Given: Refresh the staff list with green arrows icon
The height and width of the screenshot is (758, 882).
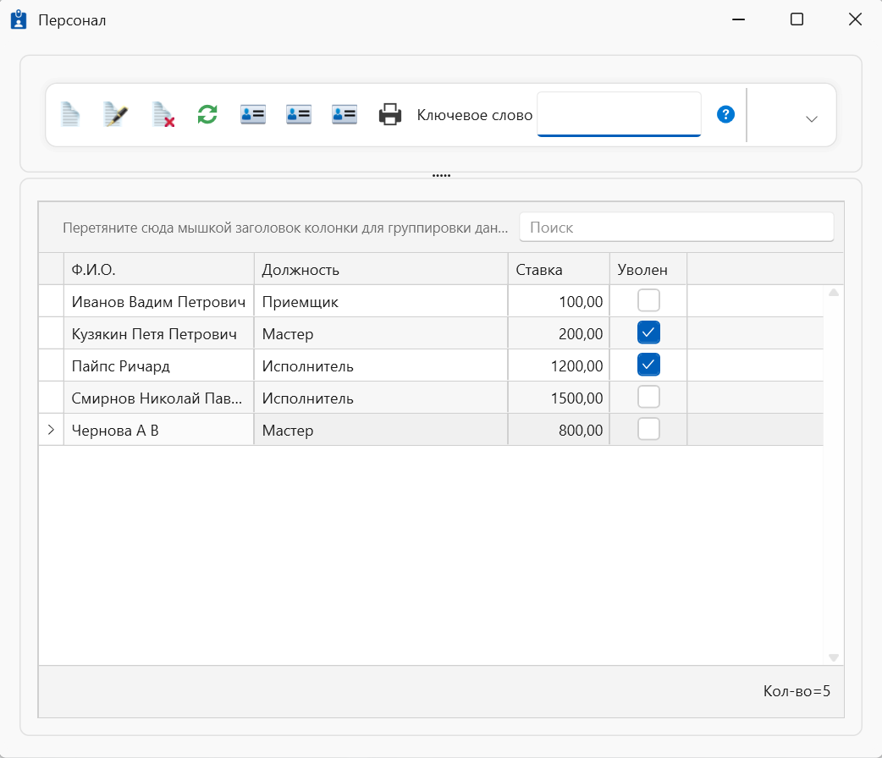Looking at the screenshot, I should (207, 115).
